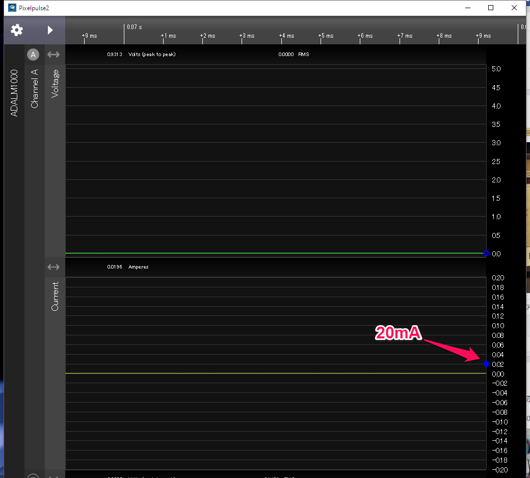Click the Pixelpulse2 app icon in title bar
The image size is (530, 478).
coord(12,8)
